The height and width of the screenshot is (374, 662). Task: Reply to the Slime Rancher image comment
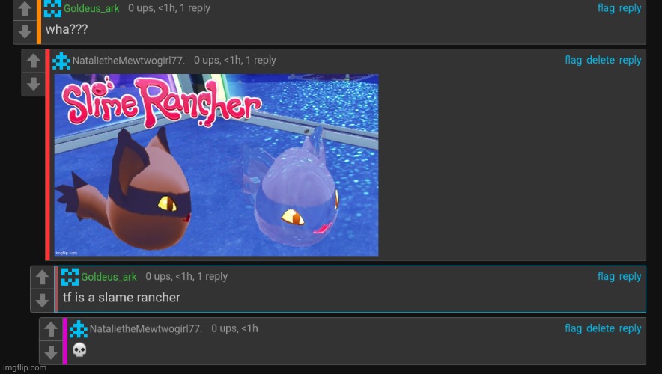(x=630, y=61)
